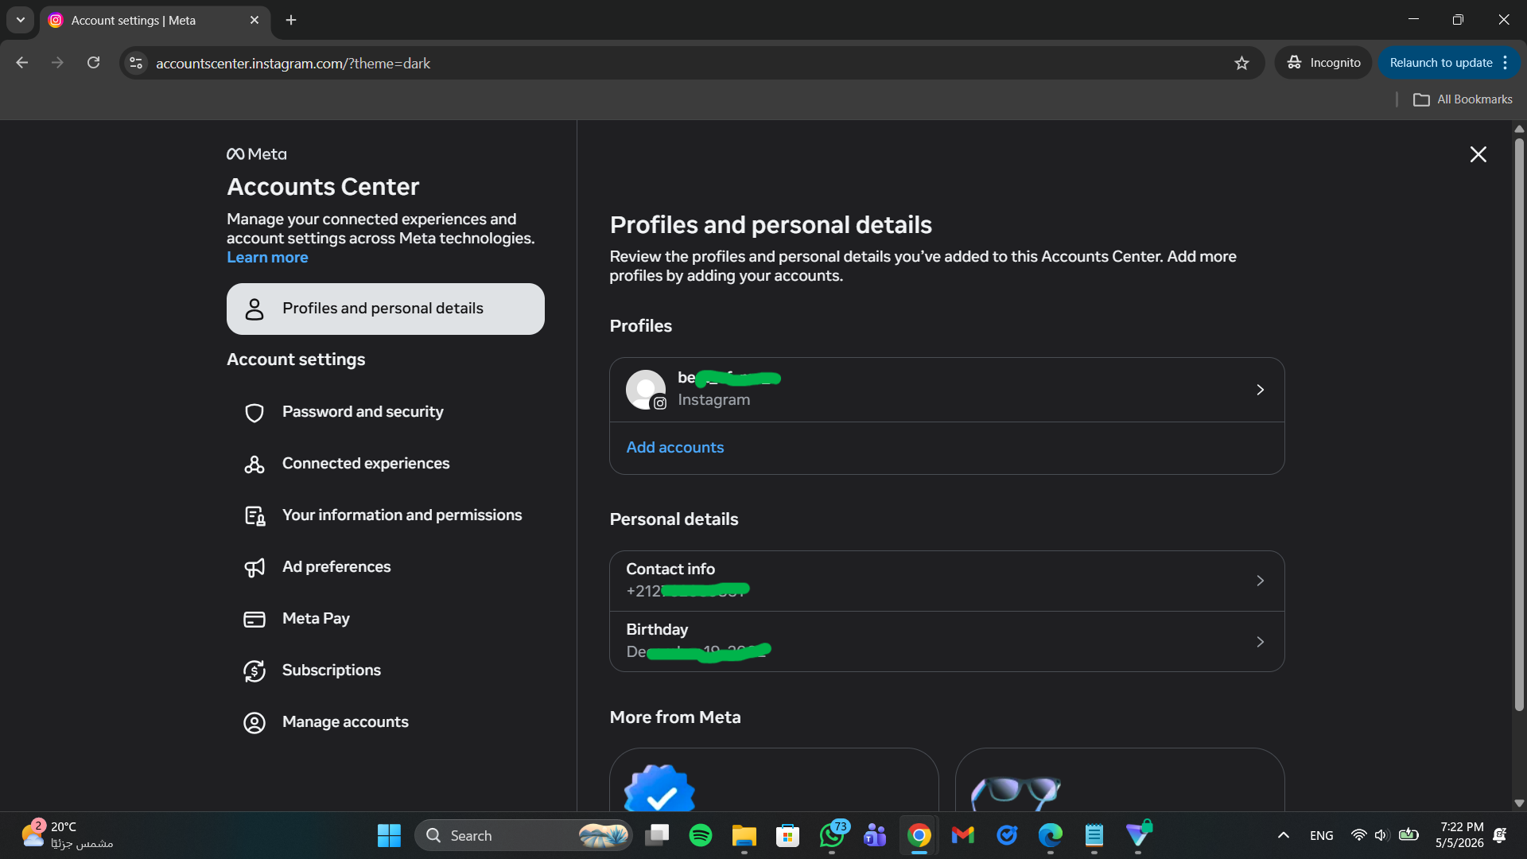Screen dimensions: 1527x859
Task: Reload the current page
Action: 93,63
